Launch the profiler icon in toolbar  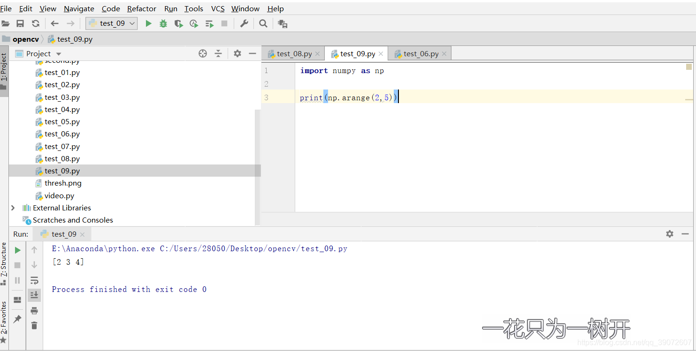tap(194, 23)
